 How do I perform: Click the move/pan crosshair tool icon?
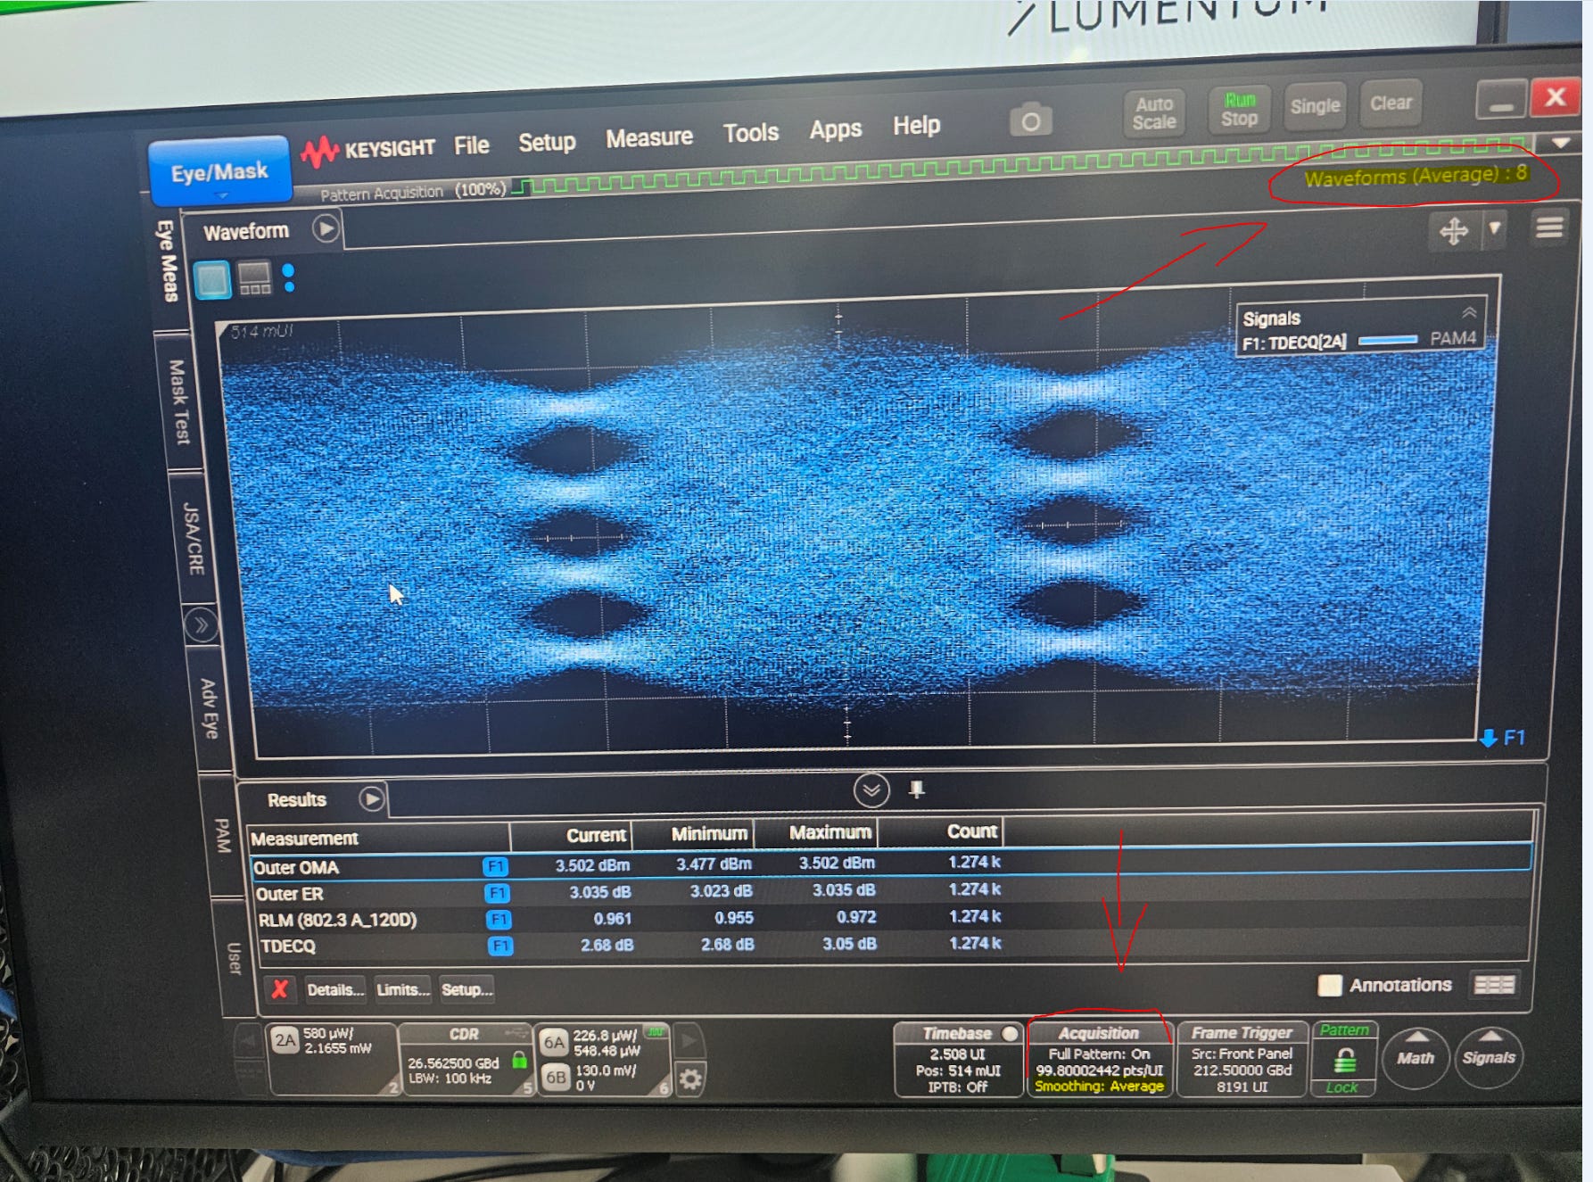(1453, 231)
